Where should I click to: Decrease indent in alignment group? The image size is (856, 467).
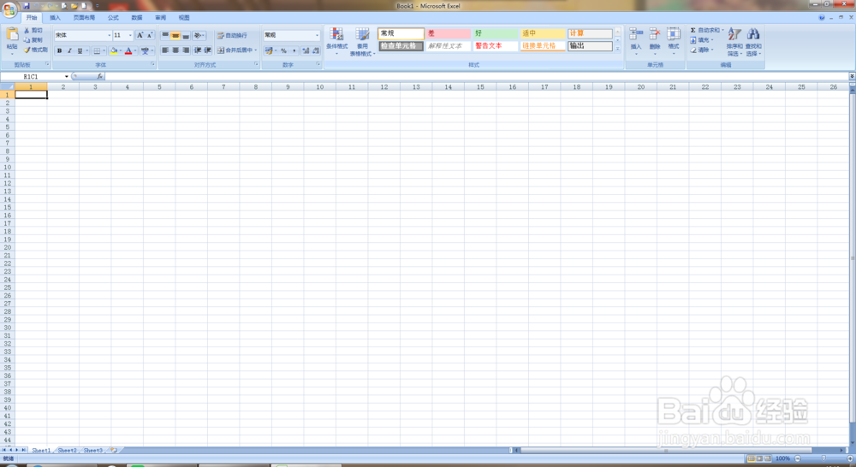click(x=198, y=50)
